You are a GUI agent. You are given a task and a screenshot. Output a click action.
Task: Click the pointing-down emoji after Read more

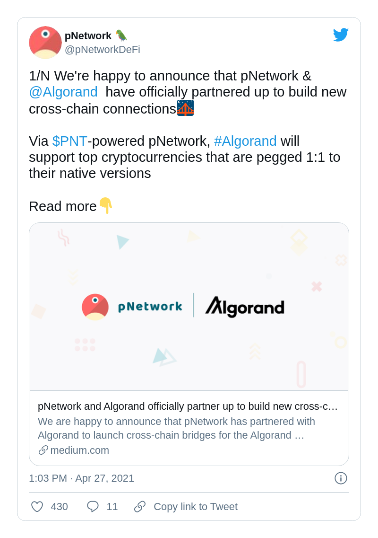106,206
